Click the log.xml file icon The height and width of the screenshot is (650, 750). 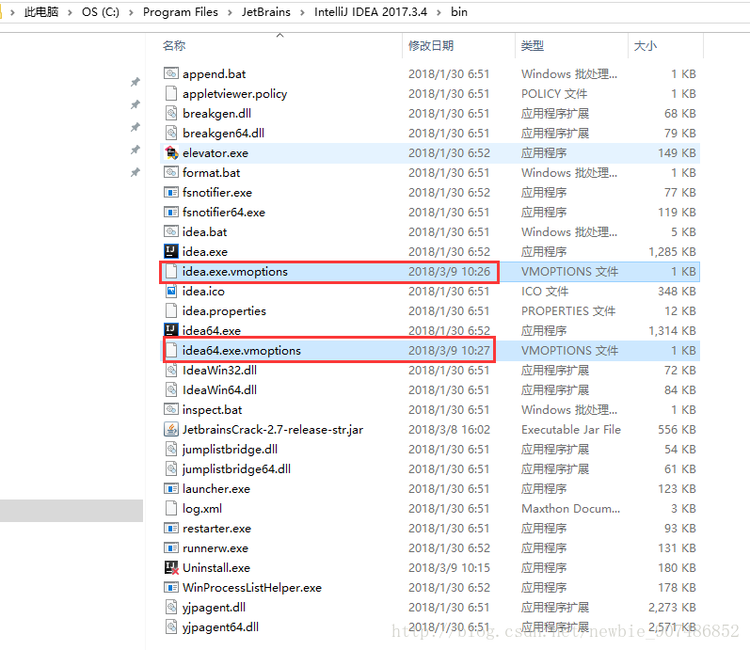pyautogui.click(x=171, y=508)
